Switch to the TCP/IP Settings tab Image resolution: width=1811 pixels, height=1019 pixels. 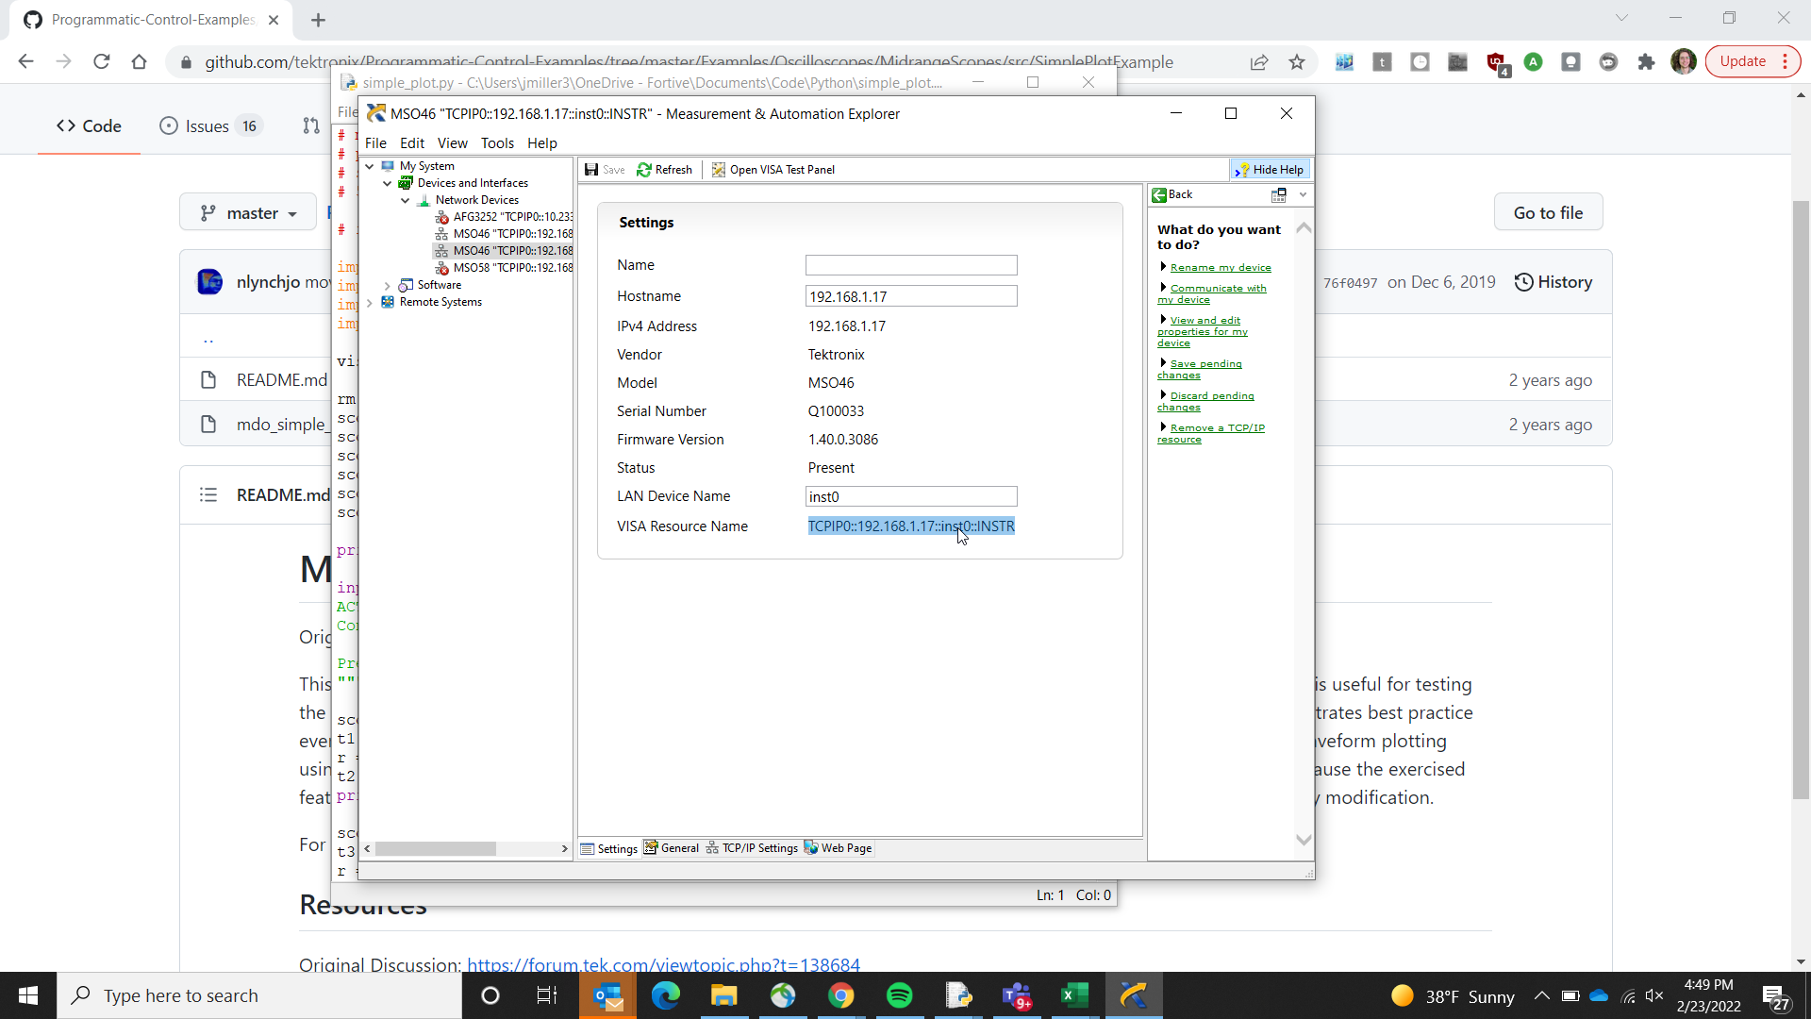click(x=751, y=848)
